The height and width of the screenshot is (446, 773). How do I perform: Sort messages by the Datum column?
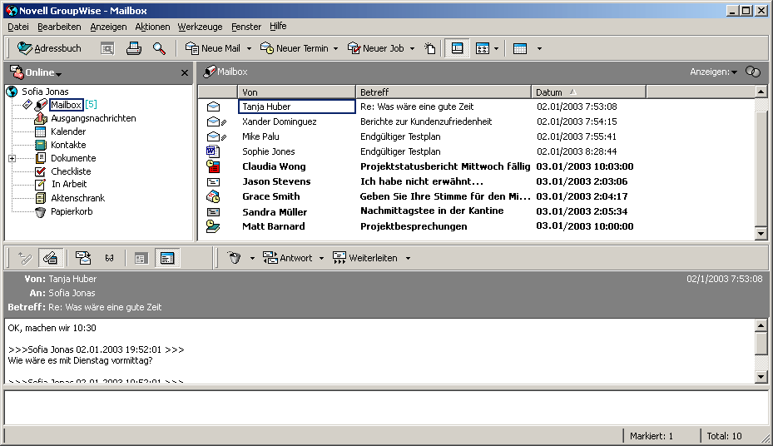pos(588,92)
